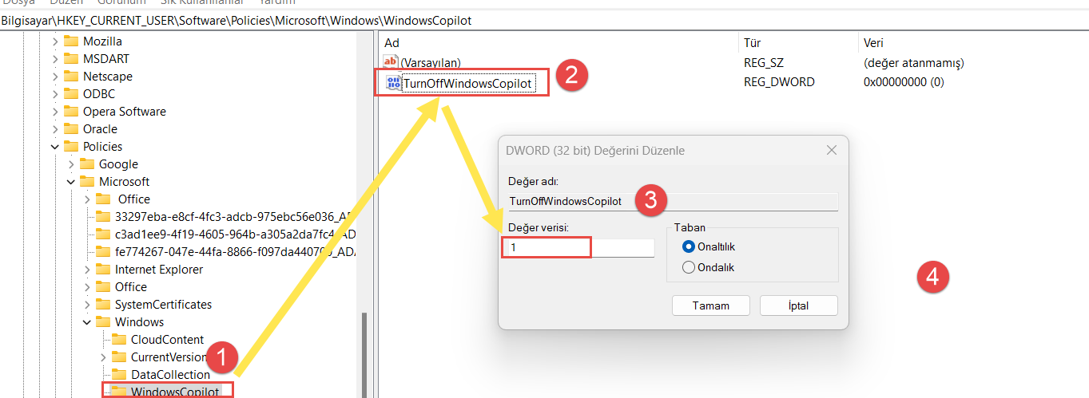Expand the Internet Explorer key
The width and height of the screenshot is (1089, 398).
click(x=87, y=270)
